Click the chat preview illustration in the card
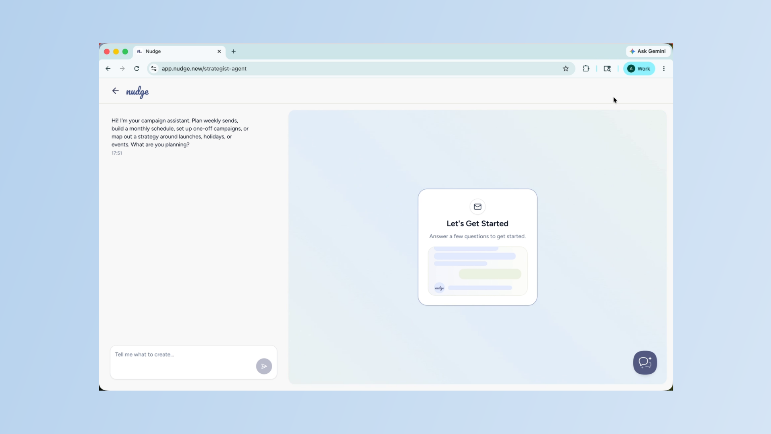The width and height of the screenshot is (771, 434). (477, 271)
